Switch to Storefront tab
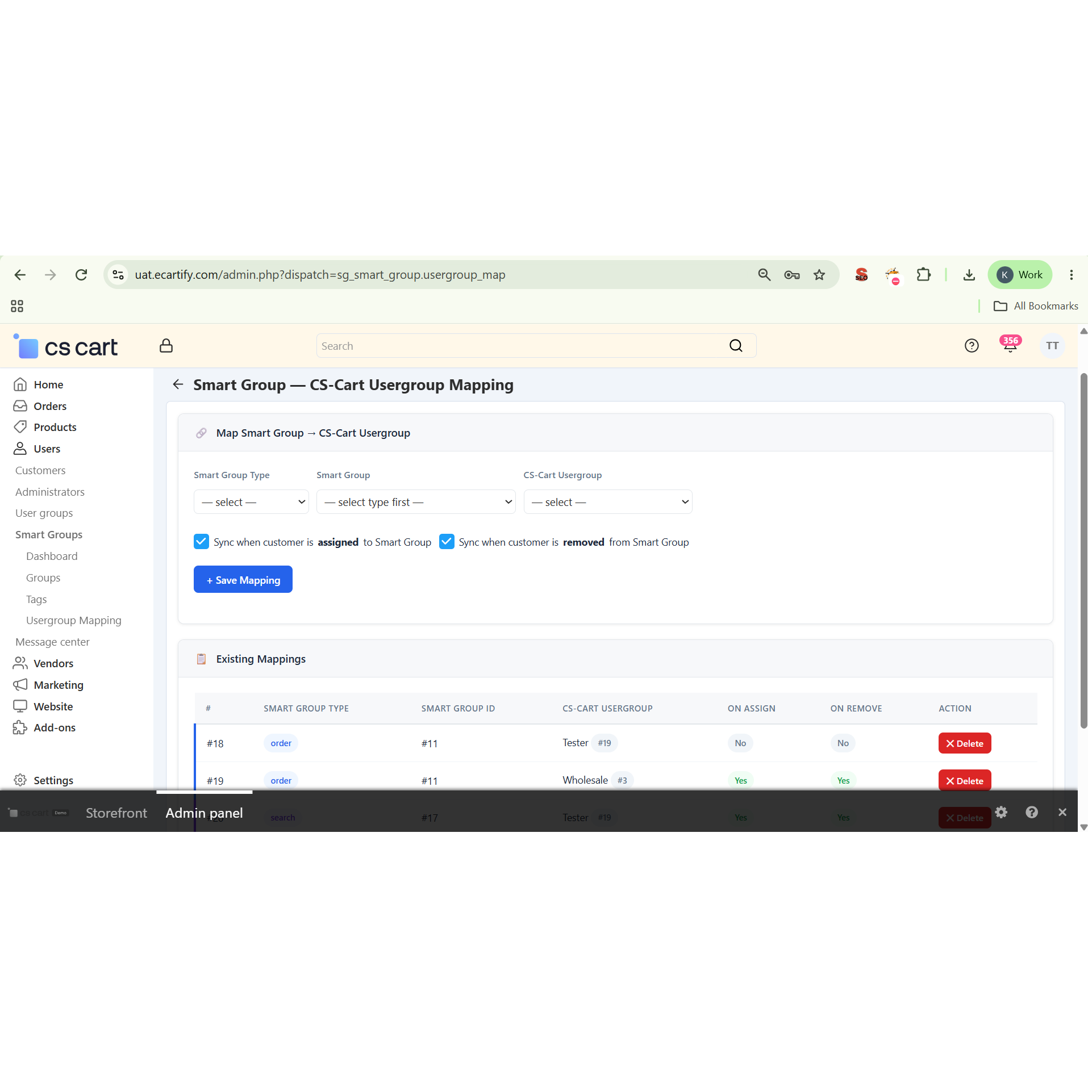The width and height of the screenshot is (1088, 1088). (116, 813)
